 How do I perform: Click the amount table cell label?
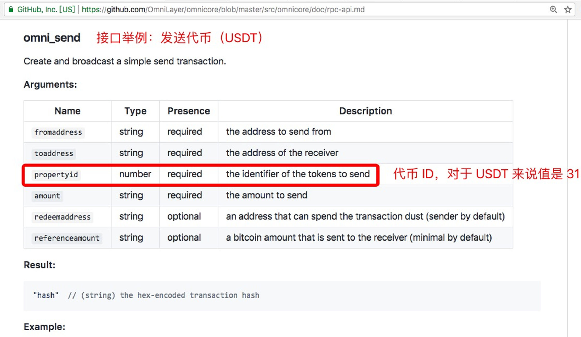[x=47, y=196]
